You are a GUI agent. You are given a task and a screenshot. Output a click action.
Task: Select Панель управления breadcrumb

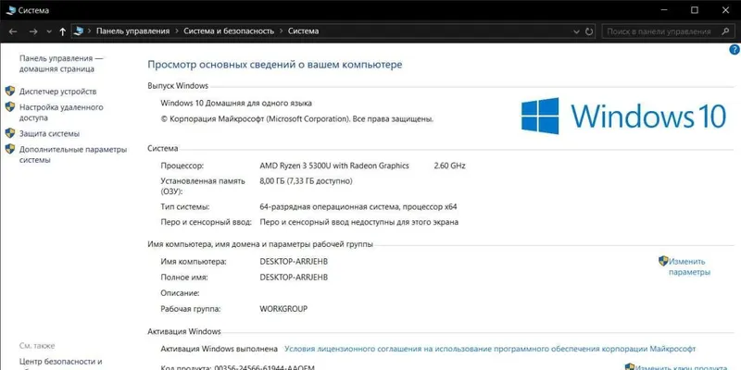(x=132, y=31)
